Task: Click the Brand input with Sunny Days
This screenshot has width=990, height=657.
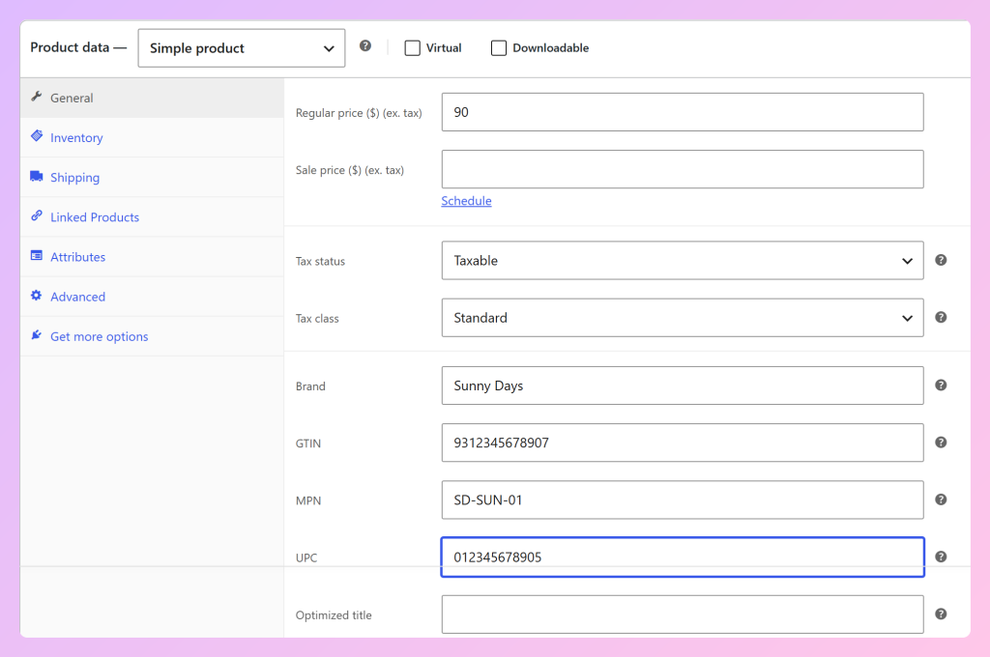Action: click(683, 386)
